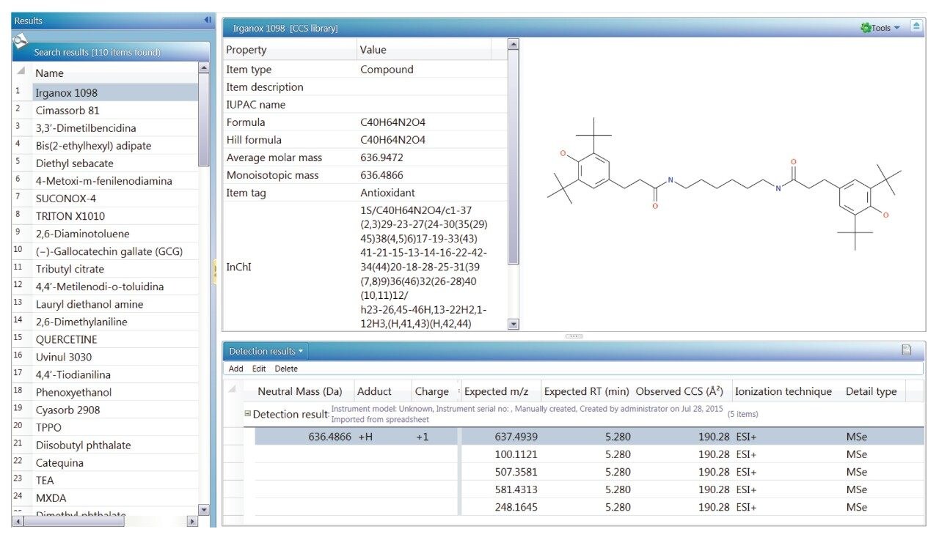Select TRITON X1010 in the results list

point(71,215)
